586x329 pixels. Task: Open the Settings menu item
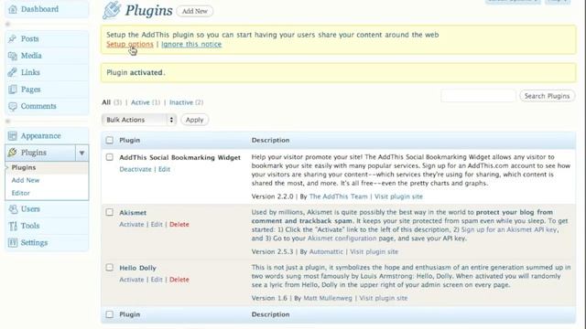34,243
